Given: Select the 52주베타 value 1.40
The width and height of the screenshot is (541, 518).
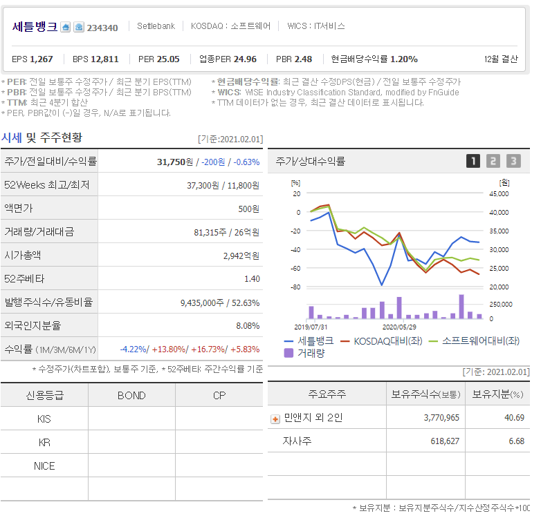Looking at the screenshot, I should point(252,279).
